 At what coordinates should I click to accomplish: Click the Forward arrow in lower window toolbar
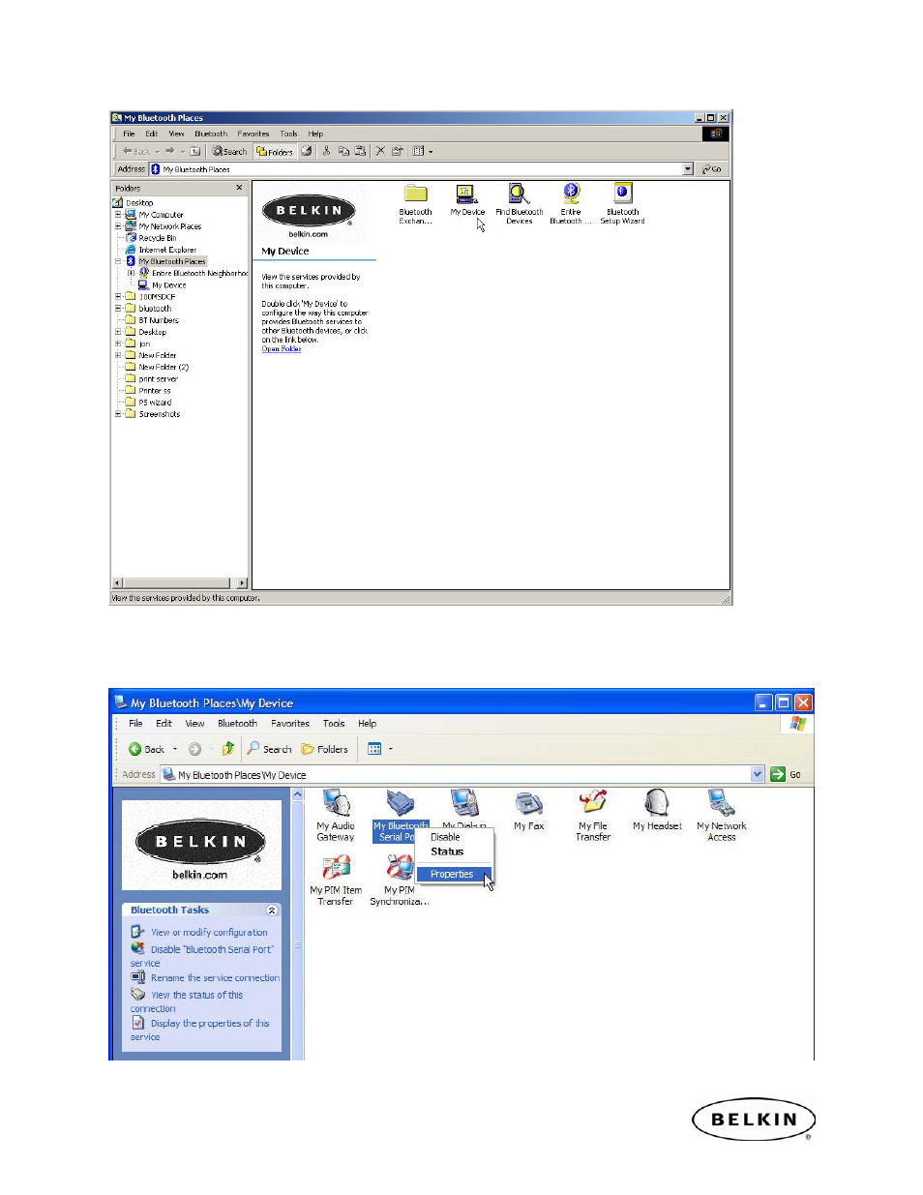(194, 749)
